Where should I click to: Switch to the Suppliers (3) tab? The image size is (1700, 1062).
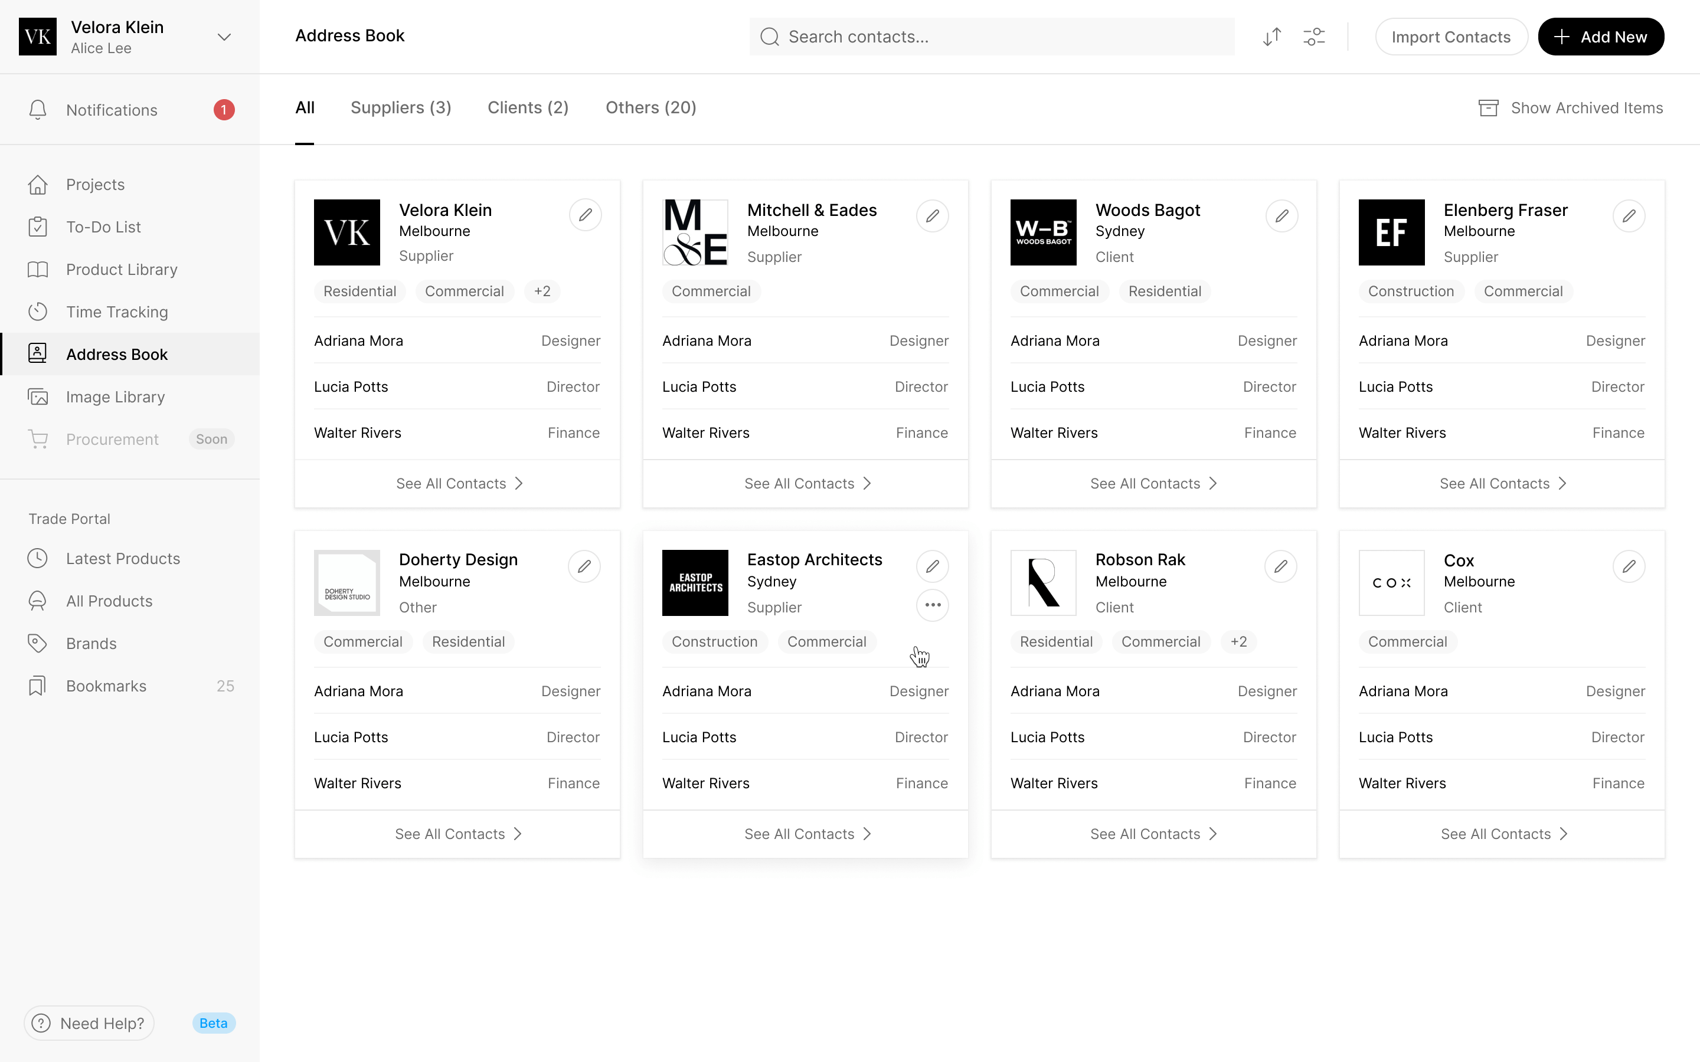(x=400, y=108)
